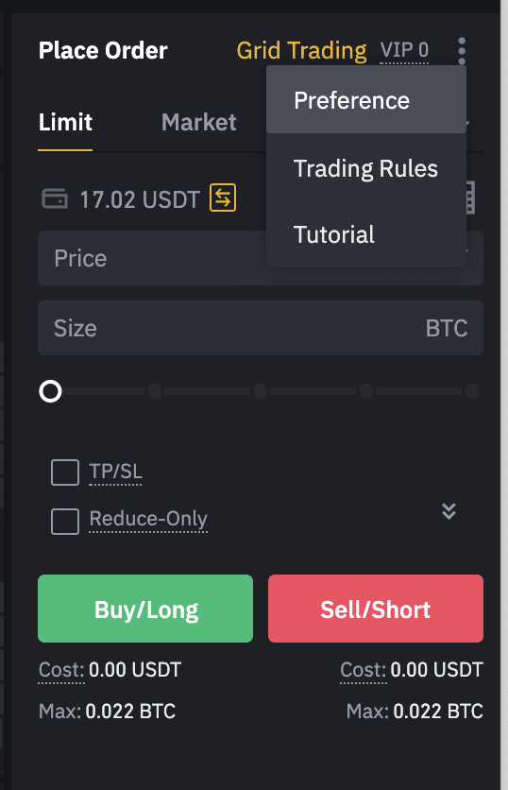Viewport: 508px width, 790px height.
Task: Click the yellow transfer funds icon
Action: tap(223, 198)
